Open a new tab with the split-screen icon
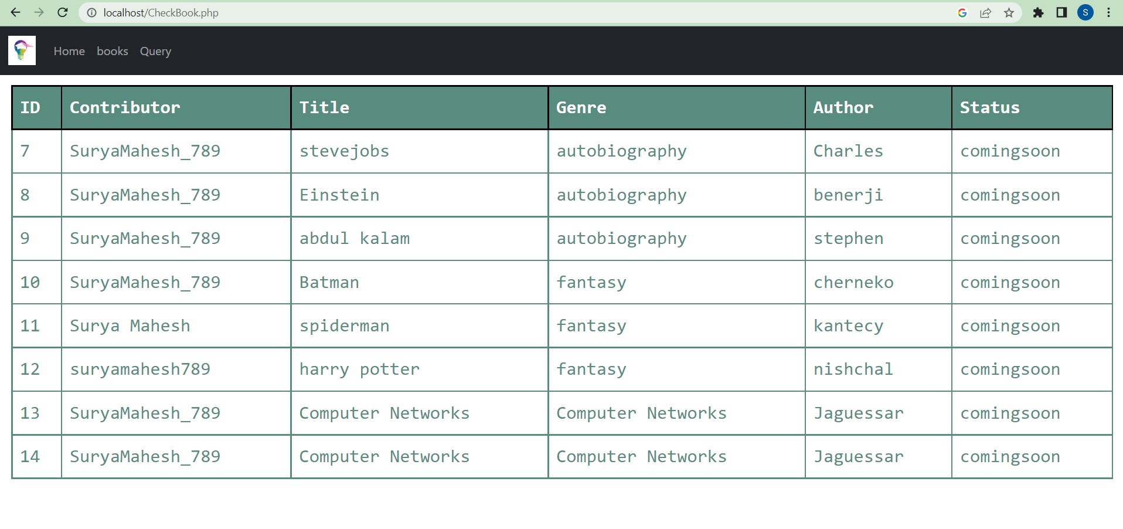Screen dimensions: 1123x529 pos(1062,12)
